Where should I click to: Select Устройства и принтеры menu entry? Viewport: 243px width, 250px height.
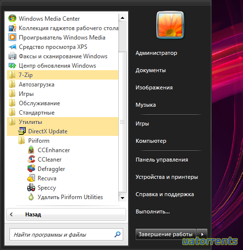[167, 177]
